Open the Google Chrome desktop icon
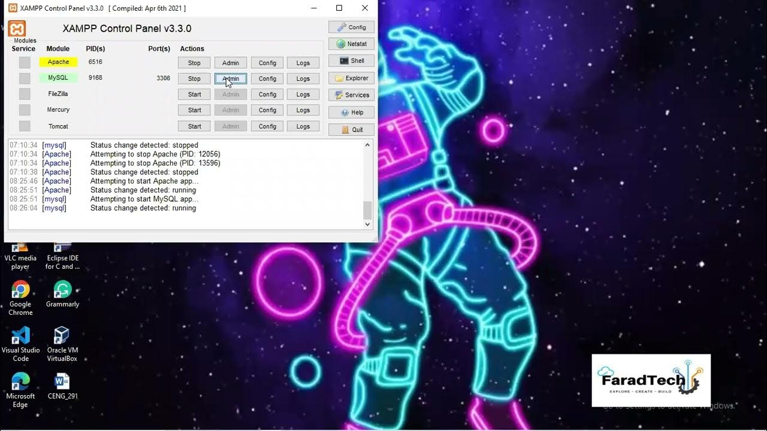Image resolution: width=767 pixels, height=431 pixels. click(20, 298)
